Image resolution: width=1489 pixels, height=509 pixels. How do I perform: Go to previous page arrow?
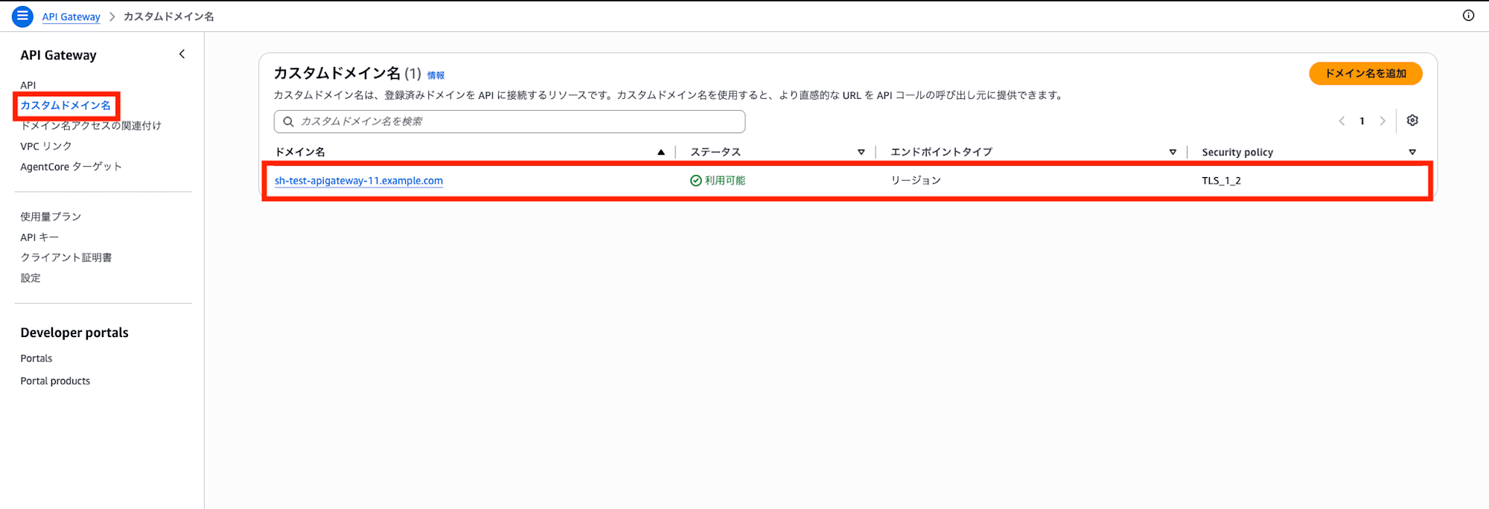point(1342,121)
